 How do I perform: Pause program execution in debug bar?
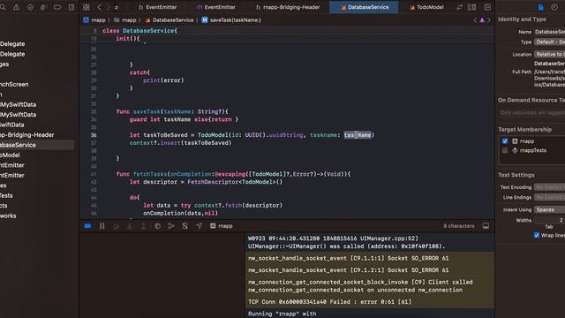pyautogui.click(x=102, y=226)
